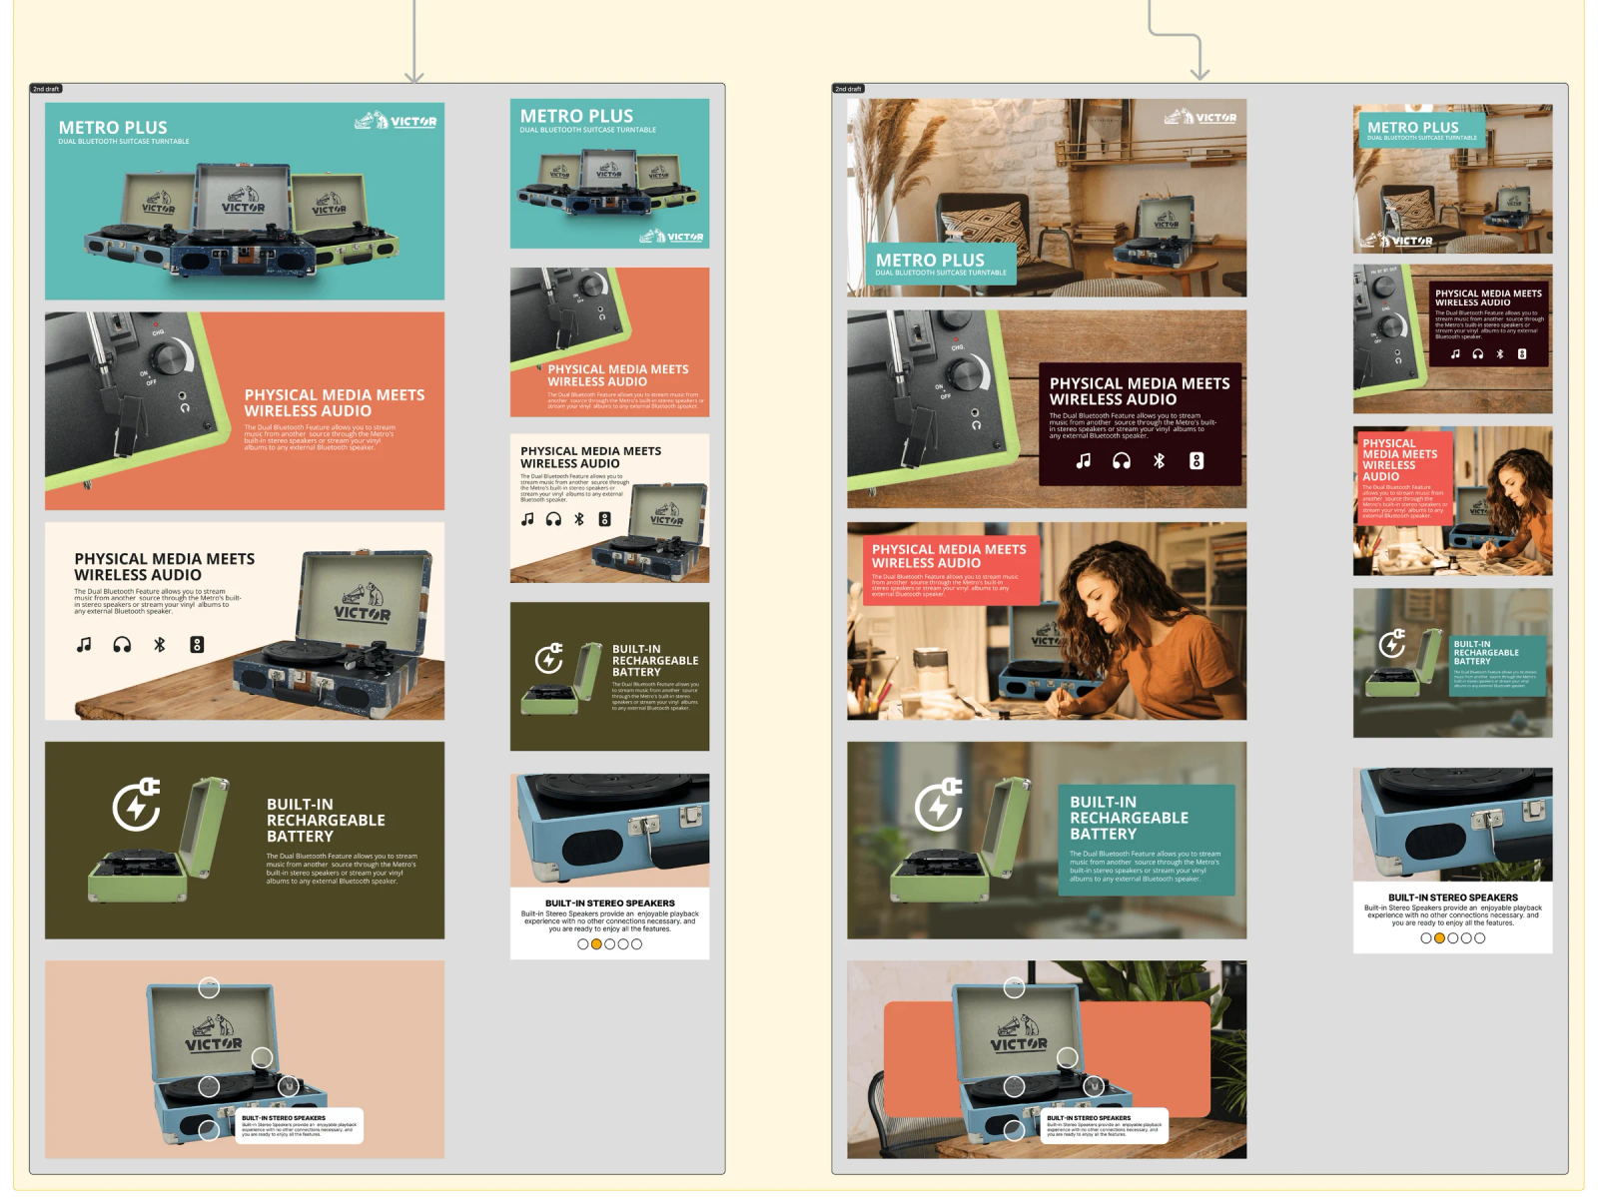Click the speaker icon in the wide wood banner's dark box
The width and height of the screenshot is (1598, 1204).
[x=1197, y=461]
